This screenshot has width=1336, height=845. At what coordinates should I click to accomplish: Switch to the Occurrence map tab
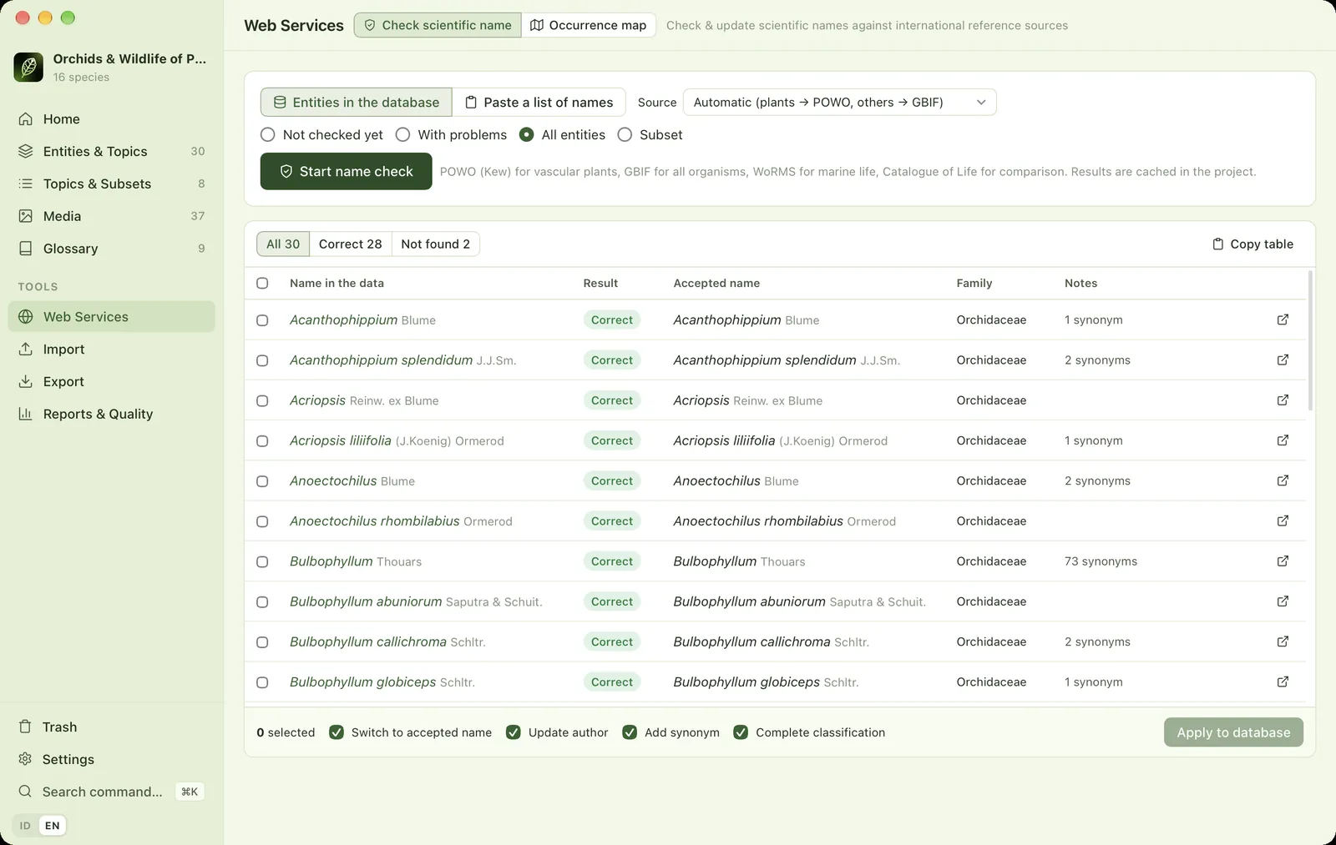click(x=589, y=25)
